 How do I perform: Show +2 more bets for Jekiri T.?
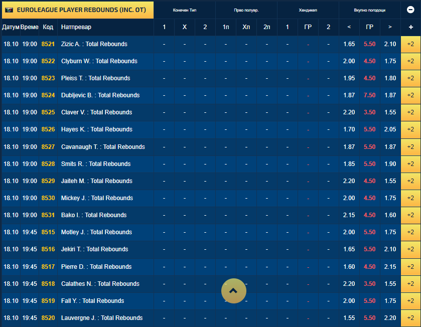pyautogui.click(x=410, y=249)
